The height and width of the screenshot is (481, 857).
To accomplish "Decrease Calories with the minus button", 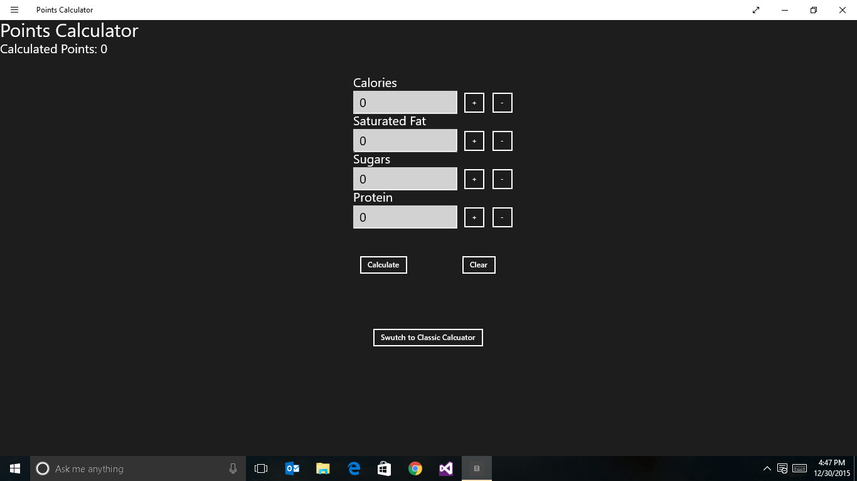I will coord(503,103).
